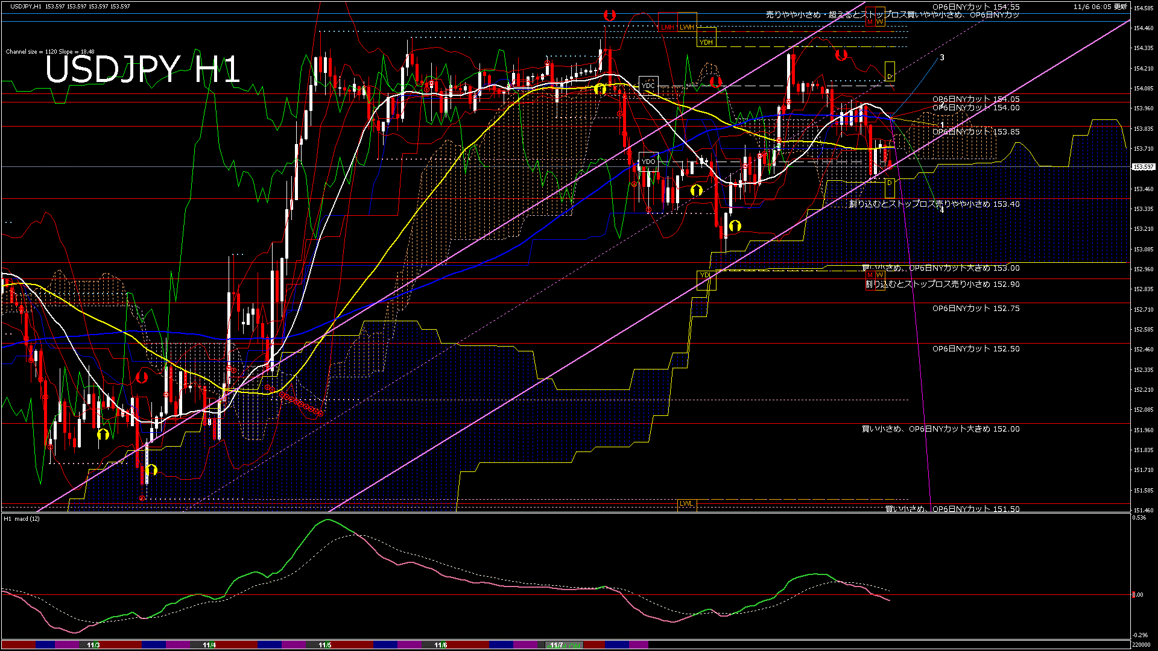
Task: Click the orange LWL label near the chart bottom
Action: pyautogui.click(x=686, y=504)
